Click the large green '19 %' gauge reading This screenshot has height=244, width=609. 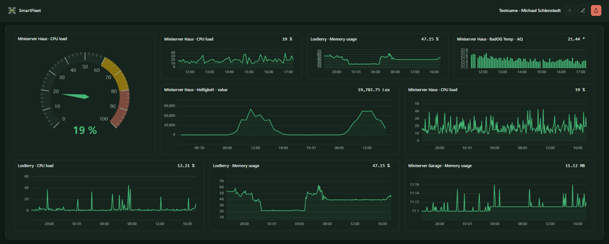click(85, 131)
